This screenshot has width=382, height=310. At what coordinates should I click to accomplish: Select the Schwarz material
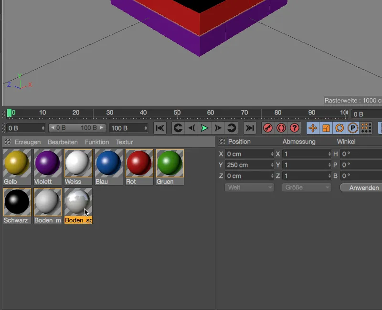17,206
